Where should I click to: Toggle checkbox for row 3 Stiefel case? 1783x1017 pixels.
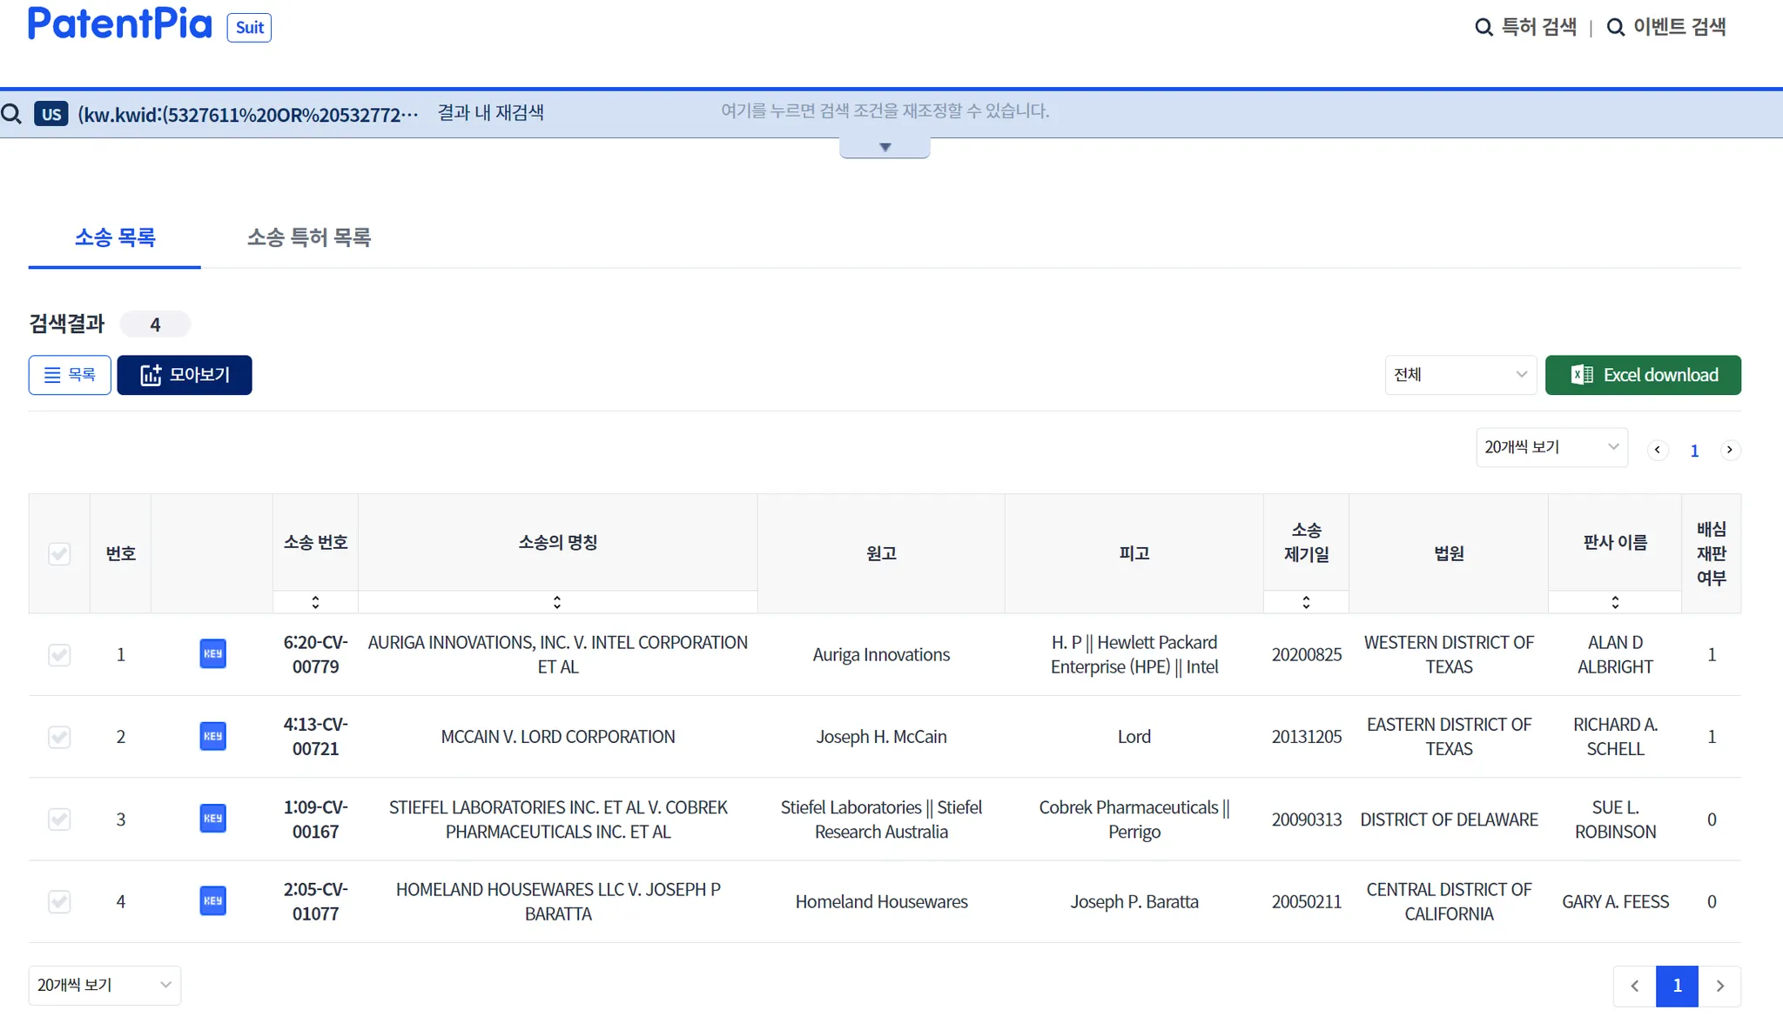(59, 820)
